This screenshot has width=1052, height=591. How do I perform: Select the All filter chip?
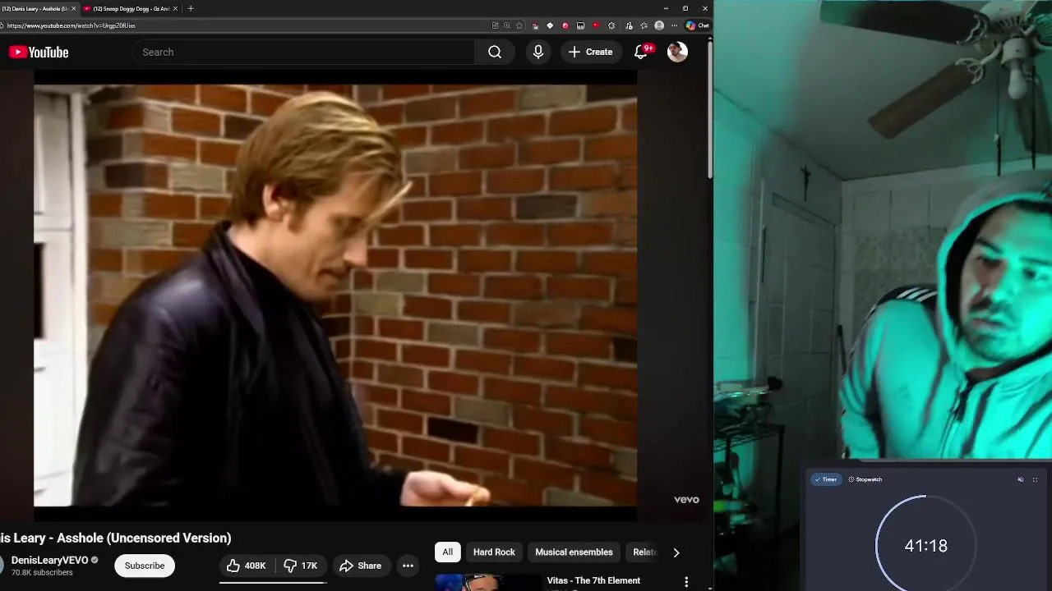[447, 552]
